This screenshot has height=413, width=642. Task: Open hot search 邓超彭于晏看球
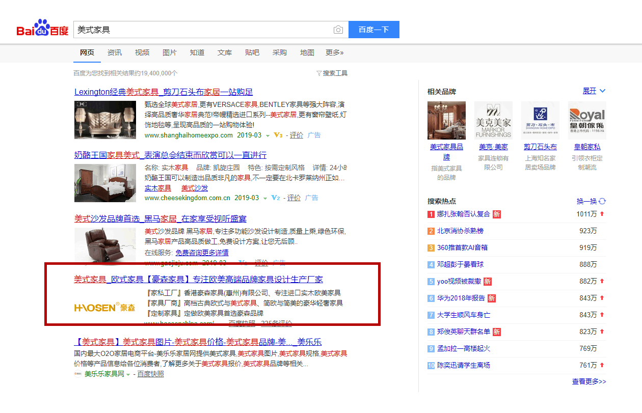(460, 264)
